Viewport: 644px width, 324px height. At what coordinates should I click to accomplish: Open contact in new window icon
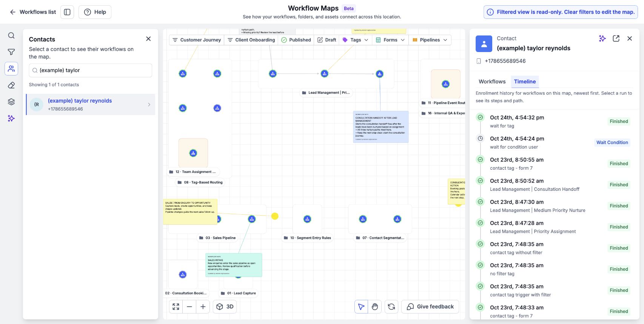(616, 38)
